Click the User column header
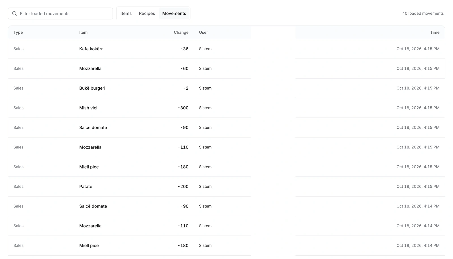Screen dimensions: 453x259 203,33
